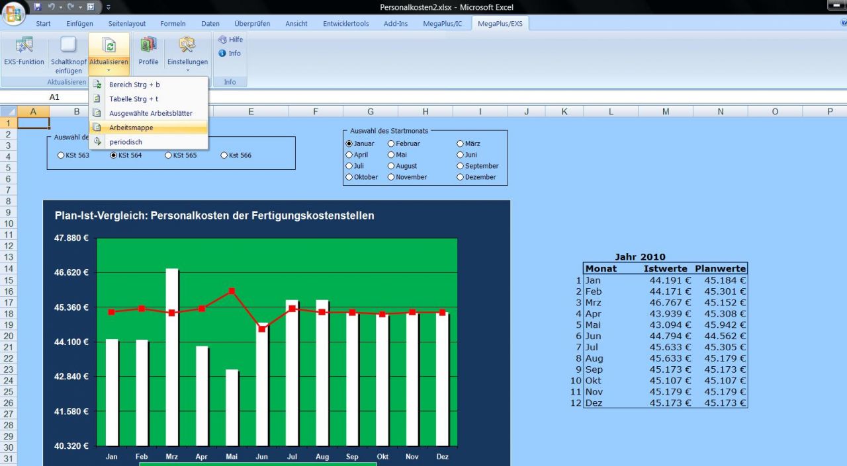847x466 pixels.
Task: Switch to the MegaPlus/IC tab
Action: (x=443, y=24)
